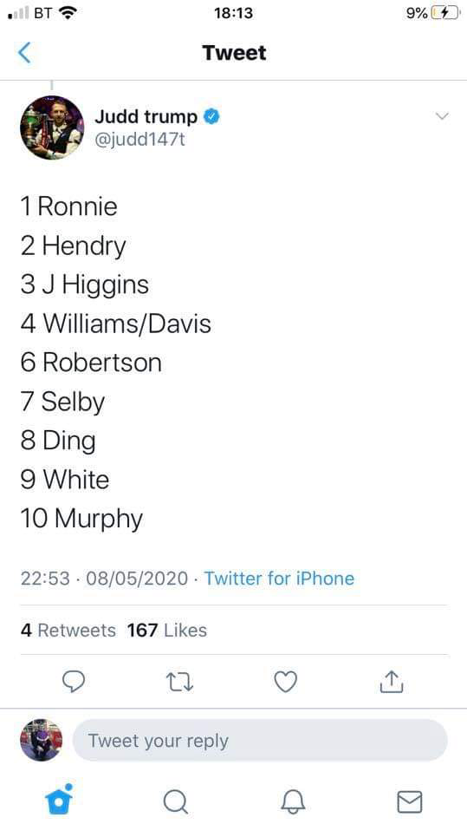Expand the tweet options chevron
Viewport: 467px width, 824px height.
click(443, 116)
